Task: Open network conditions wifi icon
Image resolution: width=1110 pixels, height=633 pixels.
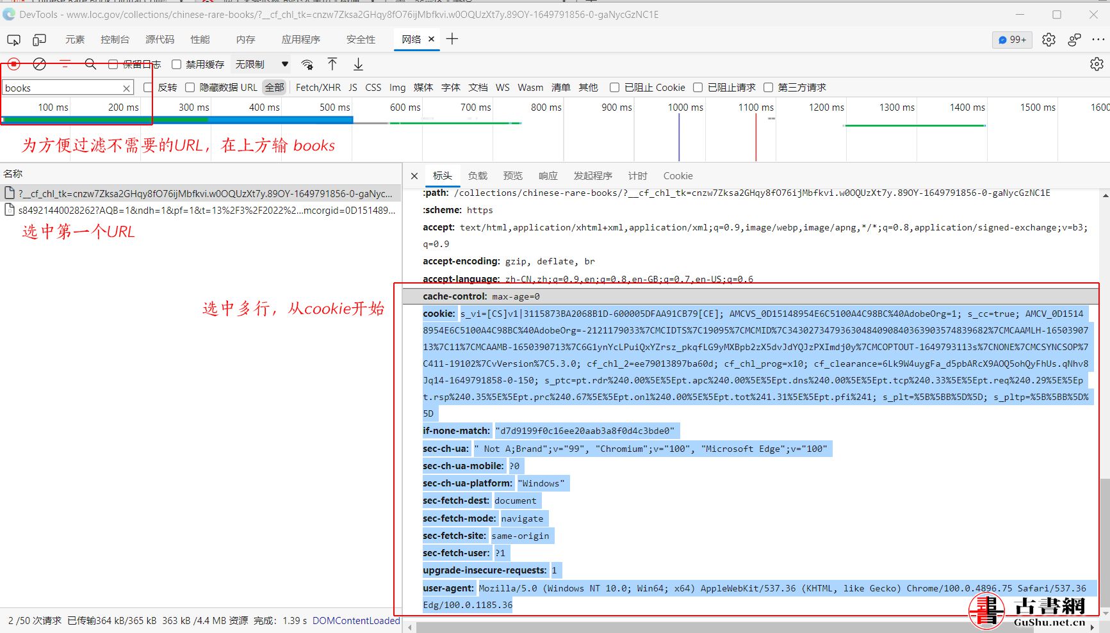Action: [x=307, y=64]
